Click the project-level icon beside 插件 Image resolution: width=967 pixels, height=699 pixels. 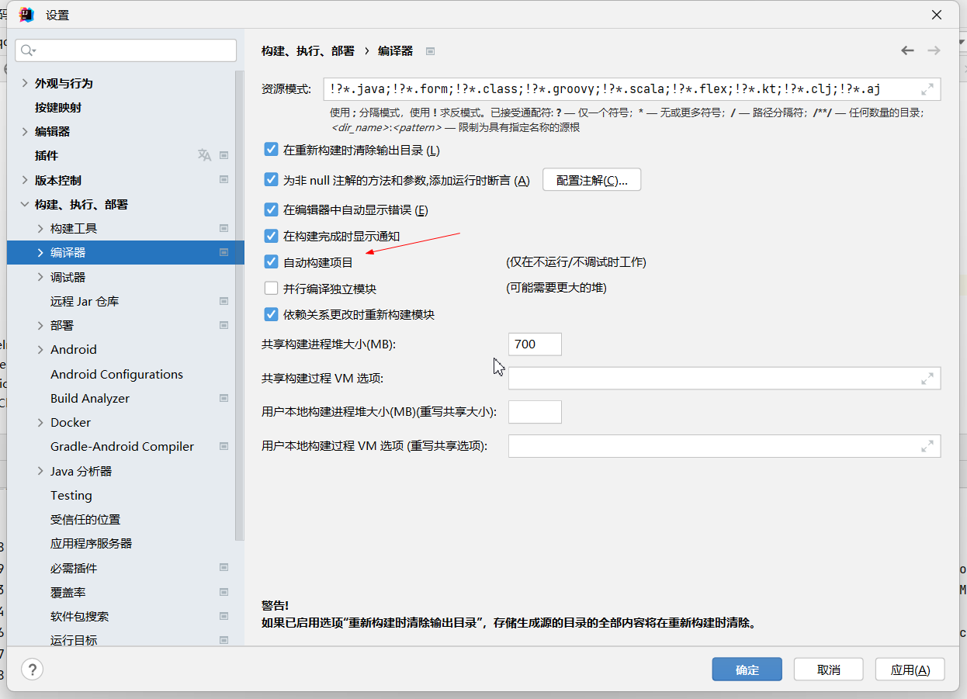tap(224, 155)
